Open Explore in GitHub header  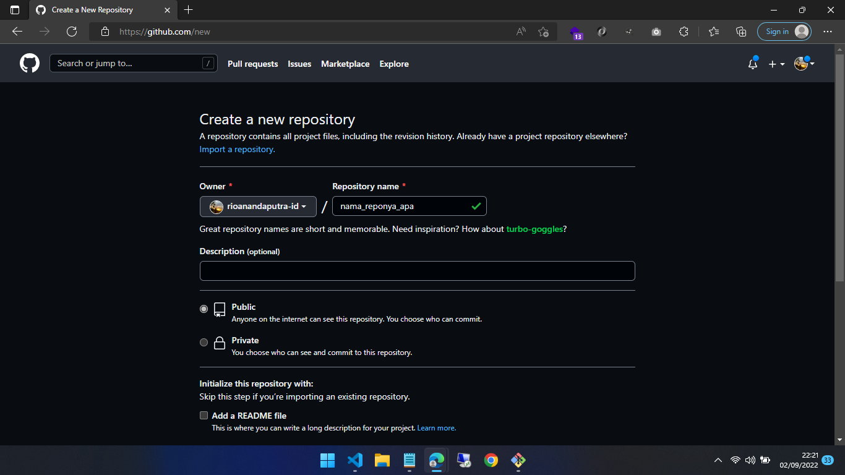394,64
